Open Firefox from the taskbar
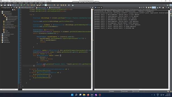The image size is (172, 97). pos(88,95)
